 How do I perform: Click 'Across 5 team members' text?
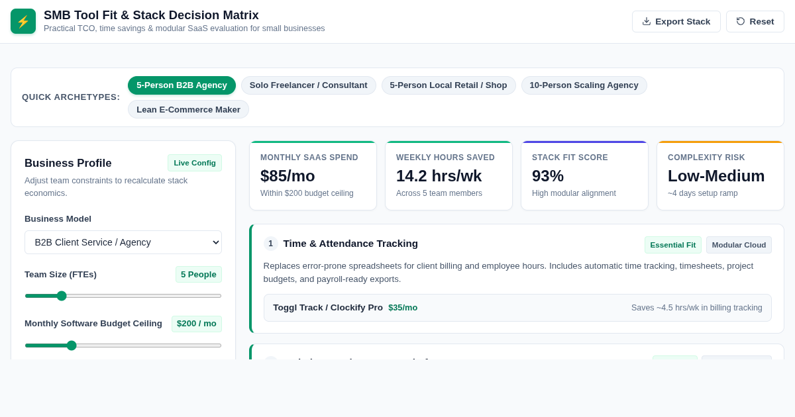point(439,193)
